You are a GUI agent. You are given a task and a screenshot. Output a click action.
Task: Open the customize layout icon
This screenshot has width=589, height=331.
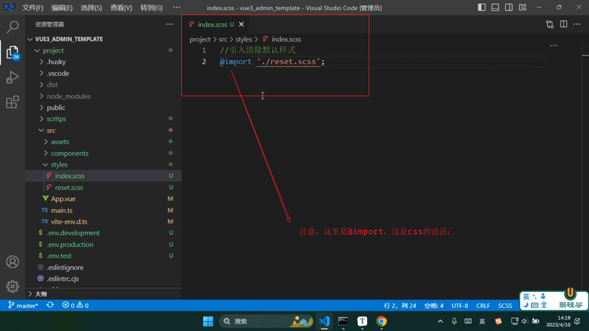pyautogui.click(x=522, y=7)
